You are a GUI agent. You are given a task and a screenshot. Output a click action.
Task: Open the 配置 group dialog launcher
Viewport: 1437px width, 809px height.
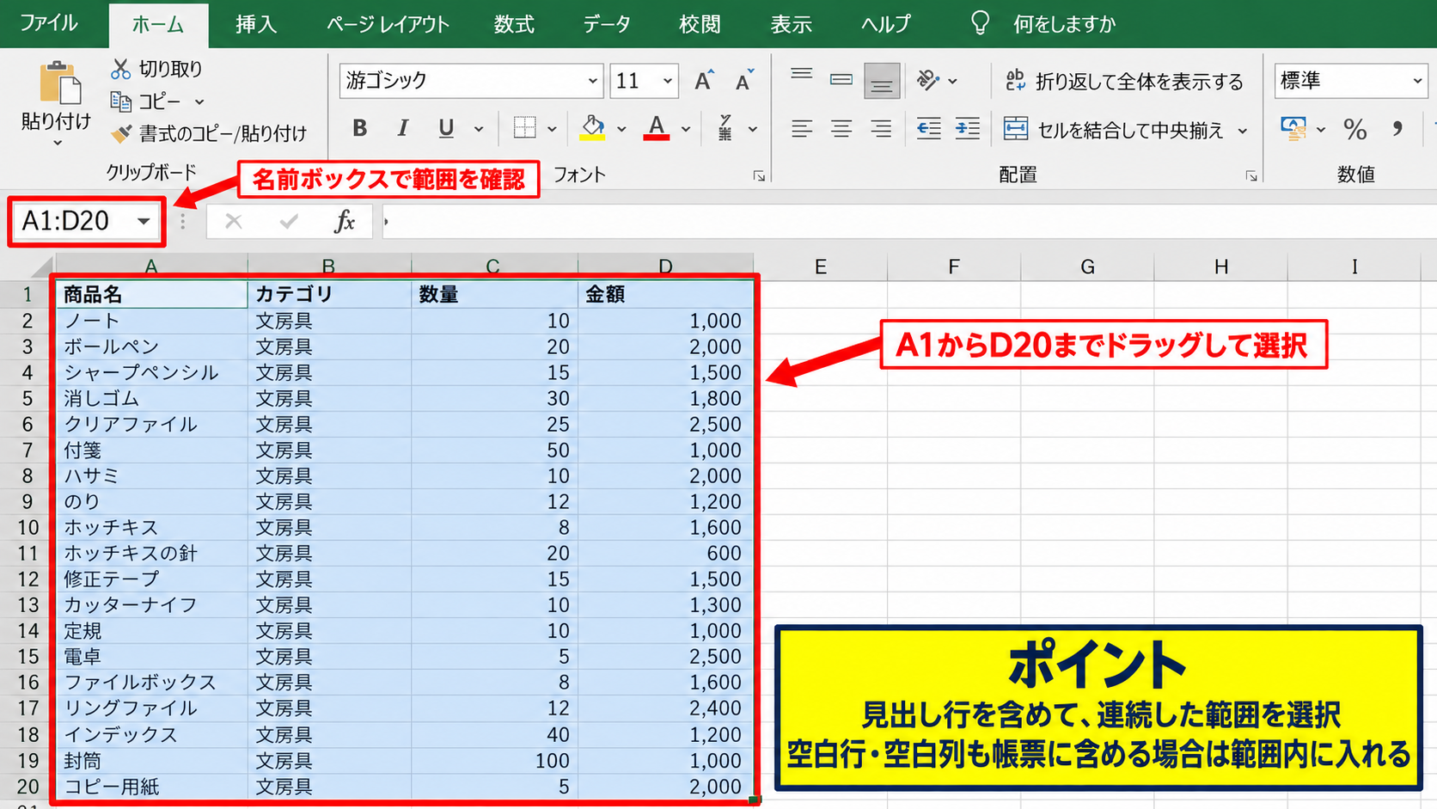1251,176
